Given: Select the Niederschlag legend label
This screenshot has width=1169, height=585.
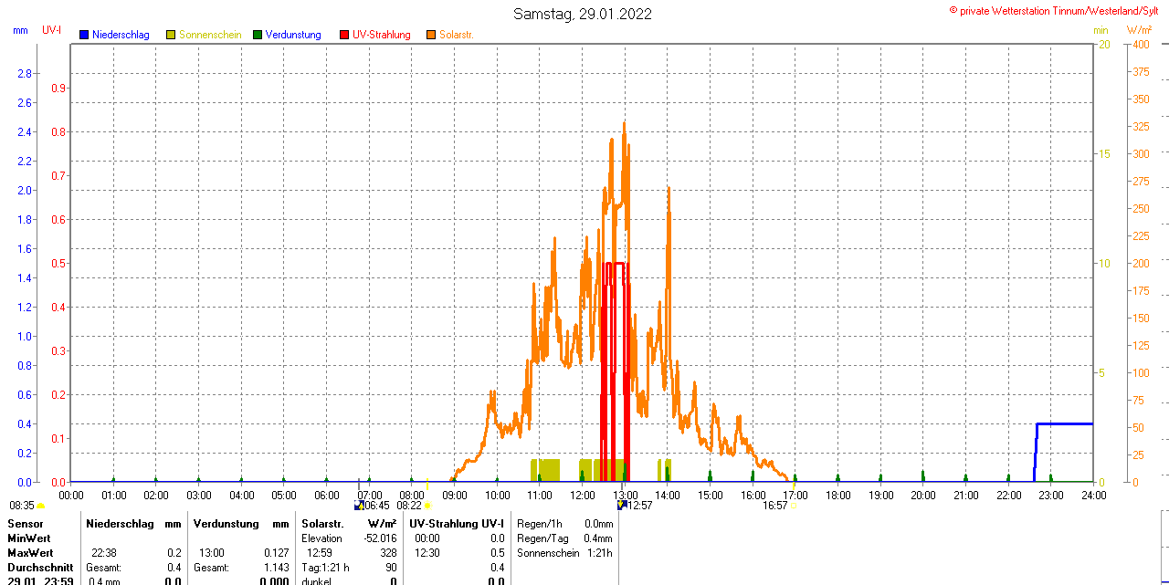Looking at the screenshot, I should (121, 35).
